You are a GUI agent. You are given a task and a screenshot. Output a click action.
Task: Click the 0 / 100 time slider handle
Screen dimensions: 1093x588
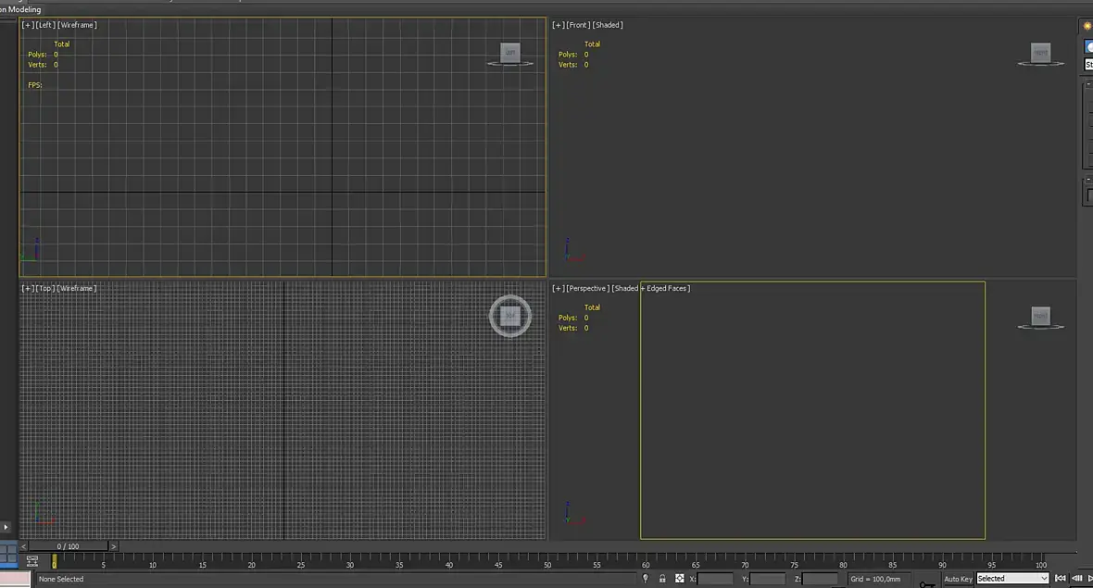click(69, 547)
